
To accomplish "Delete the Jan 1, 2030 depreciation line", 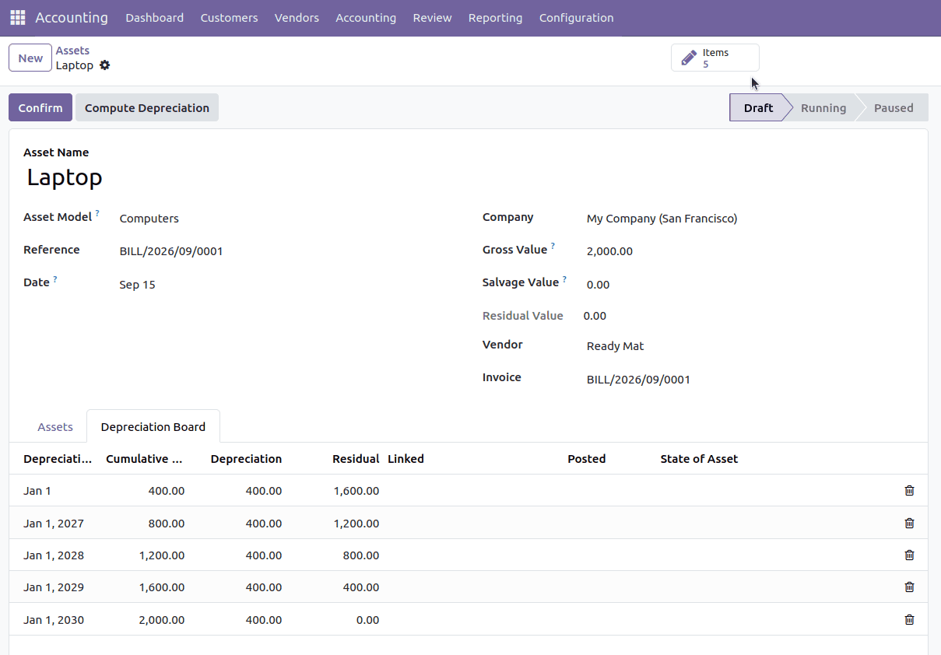I will tap(909, 620).
